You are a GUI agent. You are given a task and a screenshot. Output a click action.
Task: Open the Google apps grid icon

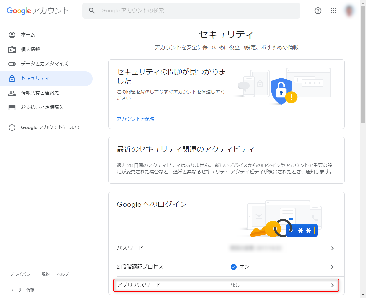pos(333,11)
